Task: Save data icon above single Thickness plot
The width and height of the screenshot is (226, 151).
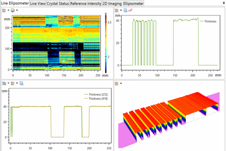Action: 125,10
